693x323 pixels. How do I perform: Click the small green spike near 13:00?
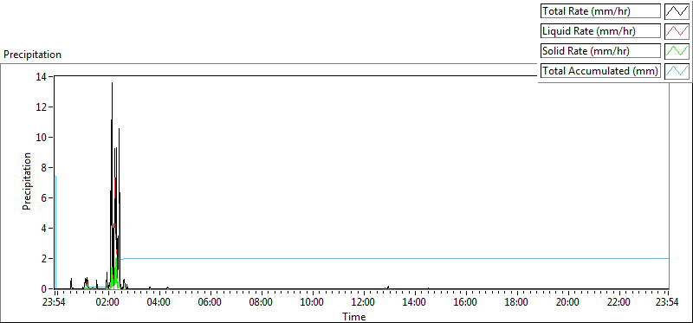[387, 287]
